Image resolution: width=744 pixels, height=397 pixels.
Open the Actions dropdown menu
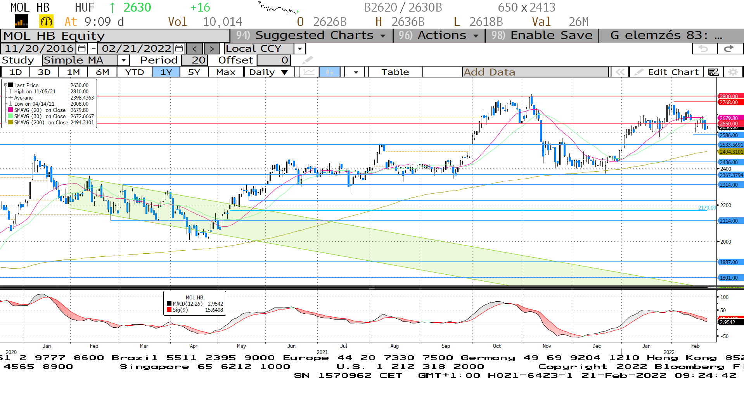(439, 35)
